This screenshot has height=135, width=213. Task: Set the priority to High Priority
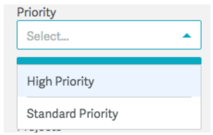[x=109, y=81]
